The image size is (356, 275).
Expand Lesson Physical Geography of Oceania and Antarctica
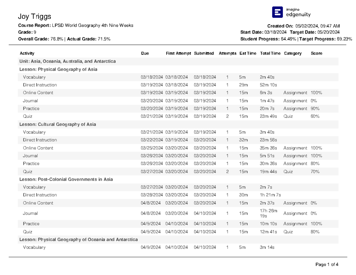pyautogui.click(x=79, y=239)
